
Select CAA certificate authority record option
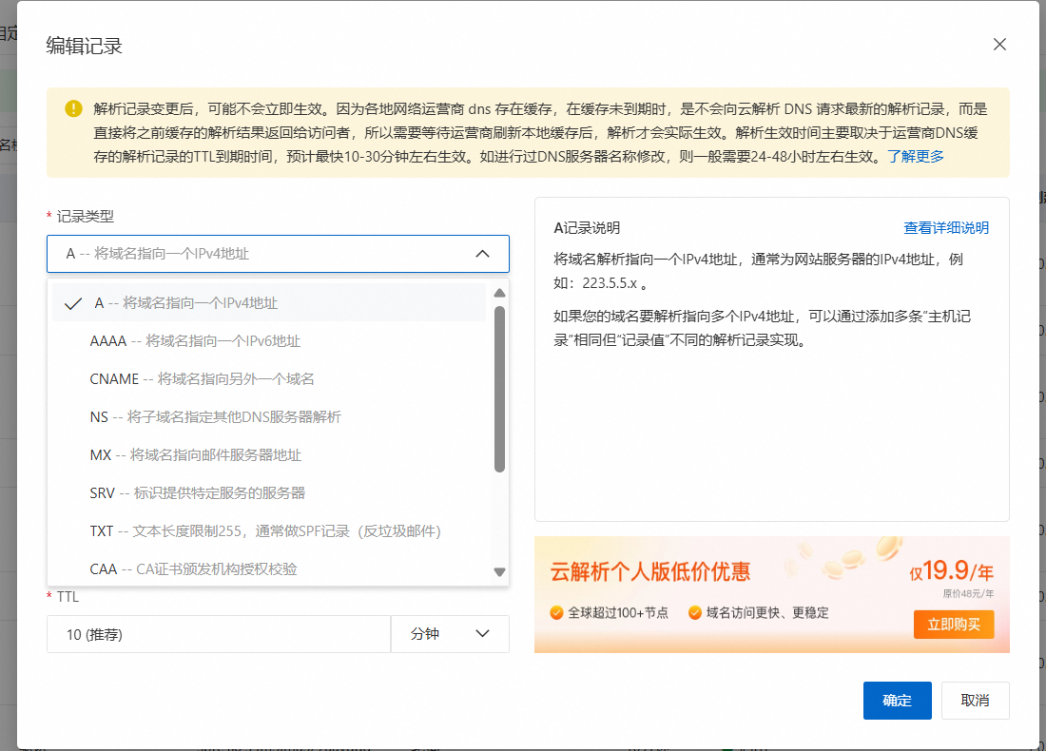[x=193, y=569]
